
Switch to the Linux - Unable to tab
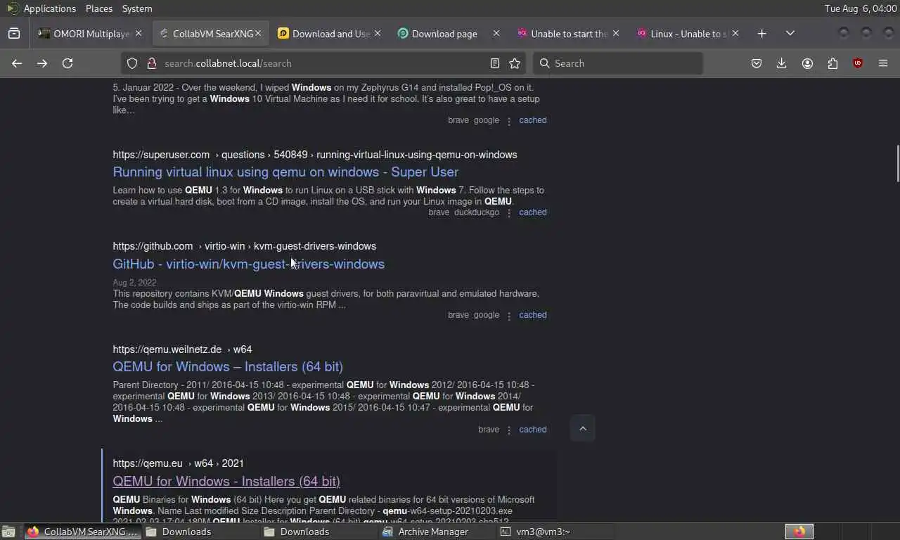pos(688,33)
